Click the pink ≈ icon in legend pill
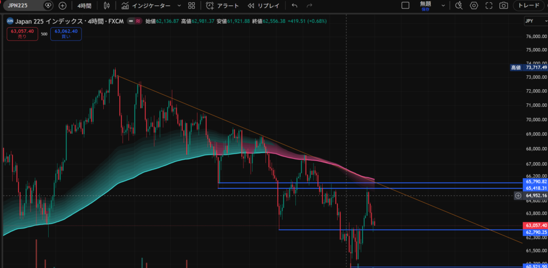The width and height of the screenshot is (548, 268). [x=139, y=21]
